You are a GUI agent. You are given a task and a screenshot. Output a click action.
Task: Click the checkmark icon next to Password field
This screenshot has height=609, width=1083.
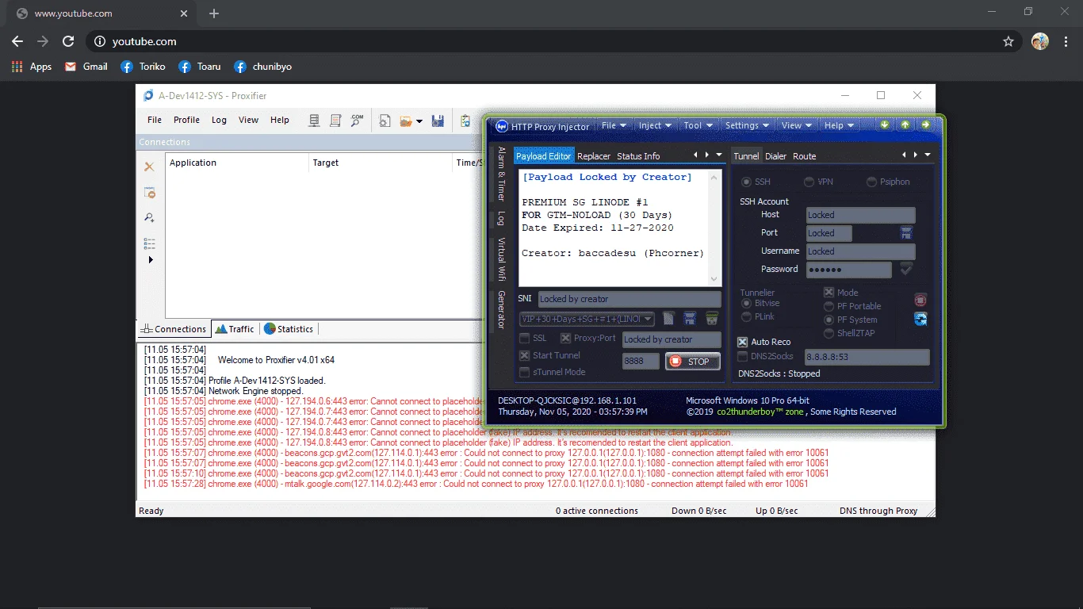pos(906,270)
